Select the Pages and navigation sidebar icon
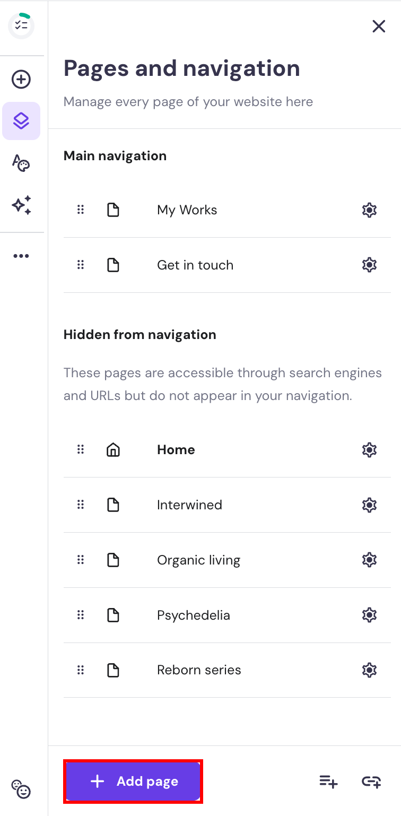 [x=21, y=120]
